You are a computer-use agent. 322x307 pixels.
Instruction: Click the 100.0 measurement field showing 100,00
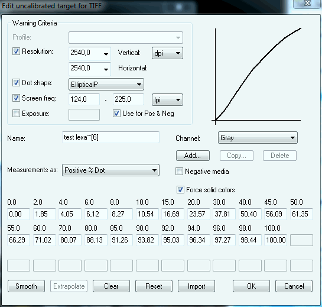pyautogui.click(x=275, y=240)
